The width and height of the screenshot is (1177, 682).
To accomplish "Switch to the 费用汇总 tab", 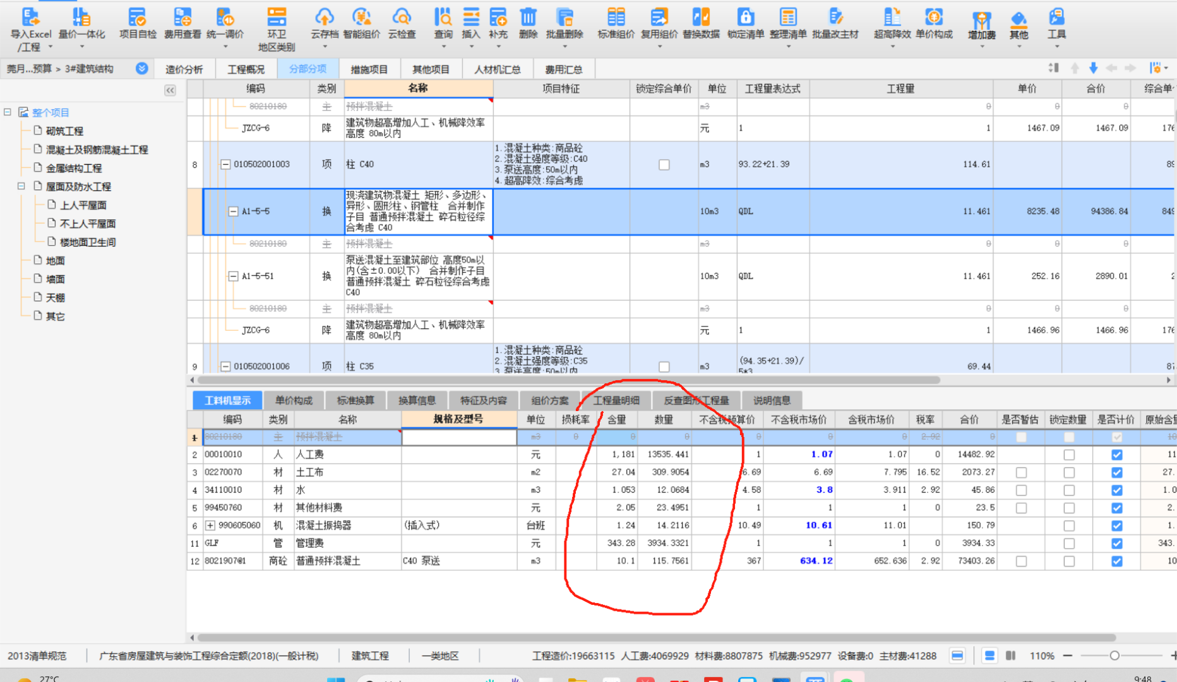I will pyautogui.click(x=564, y=69).
